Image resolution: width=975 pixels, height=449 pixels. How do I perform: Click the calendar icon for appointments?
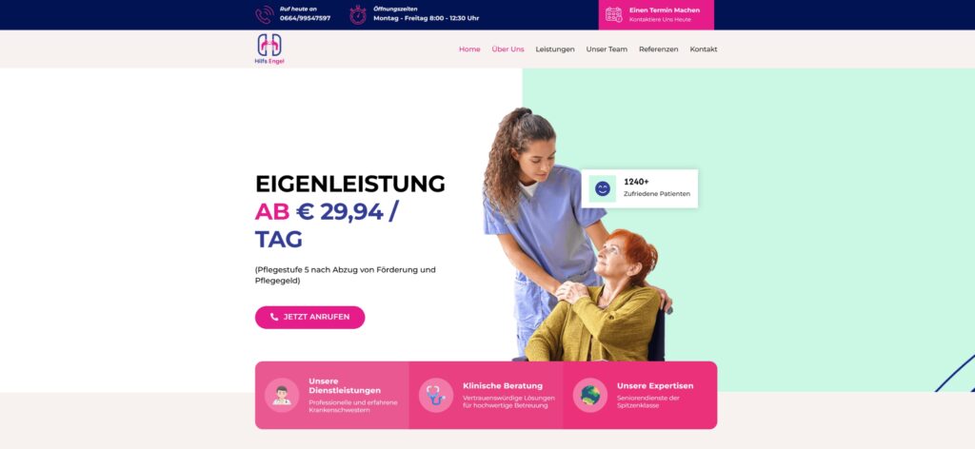(614, 14)
